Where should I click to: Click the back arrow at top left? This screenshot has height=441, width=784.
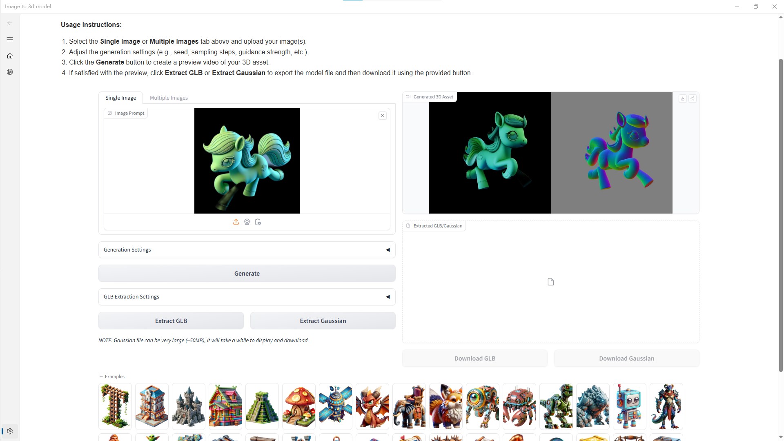(x=10, y=23)
